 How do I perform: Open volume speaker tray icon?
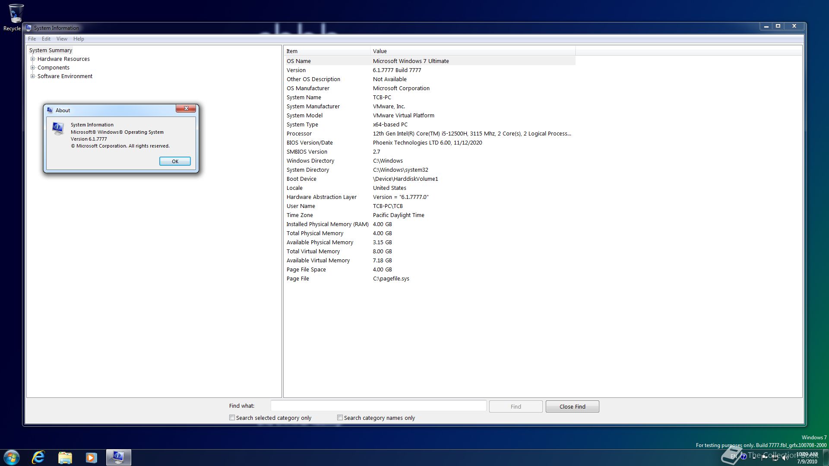(x=785, y=458)
